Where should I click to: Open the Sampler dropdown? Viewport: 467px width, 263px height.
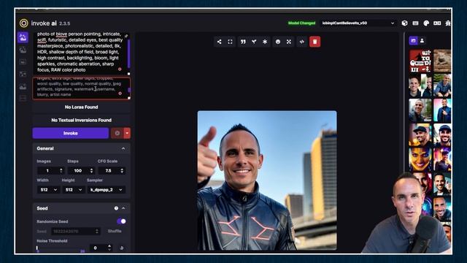point(106,190)
